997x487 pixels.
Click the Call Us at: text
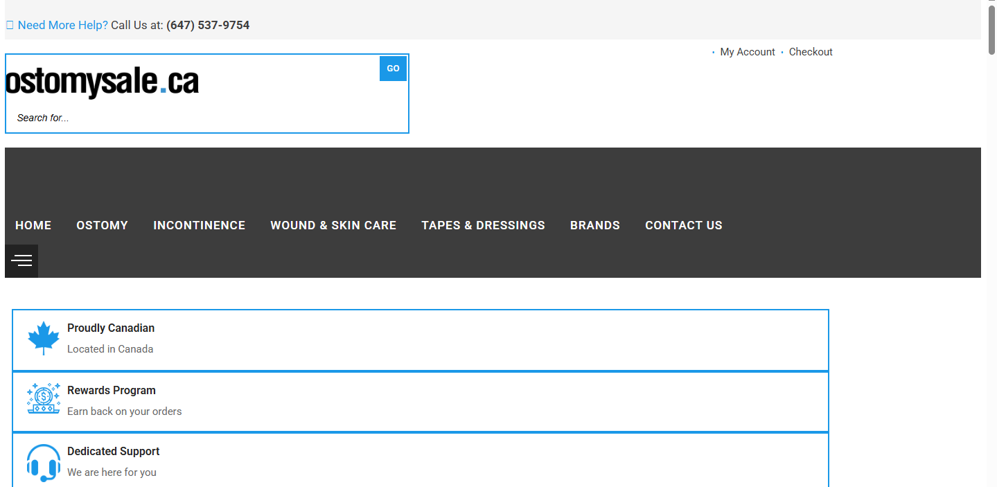pyautogui.click(x=137, y=25)
